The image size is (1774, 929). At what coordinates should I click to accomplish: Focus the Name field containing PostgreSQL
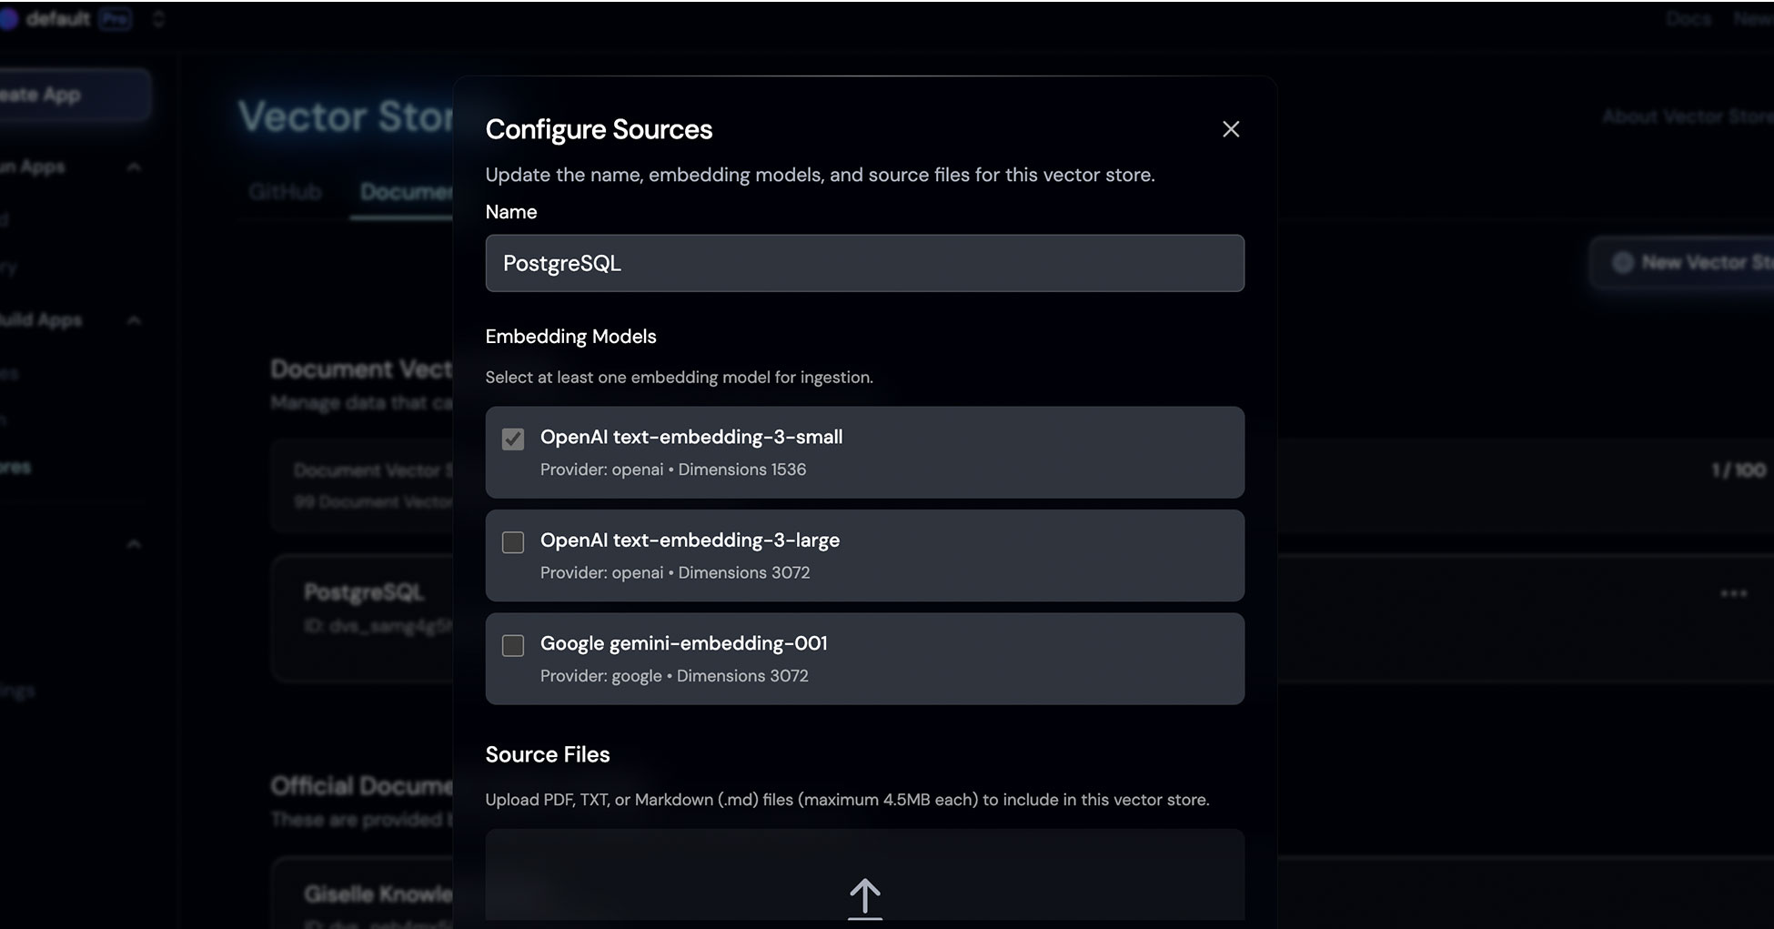coord(864,263)
